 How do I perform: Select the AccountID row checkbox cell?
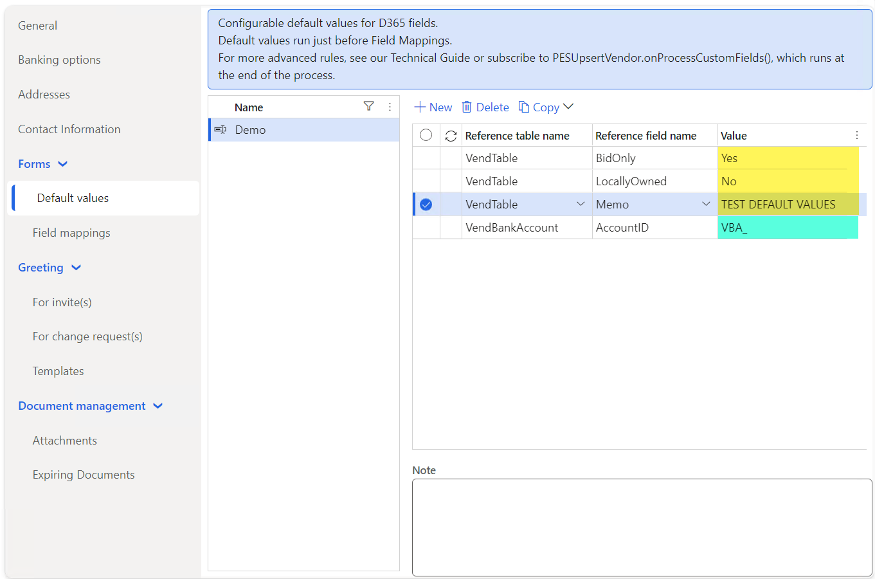(x=426, y=228)
